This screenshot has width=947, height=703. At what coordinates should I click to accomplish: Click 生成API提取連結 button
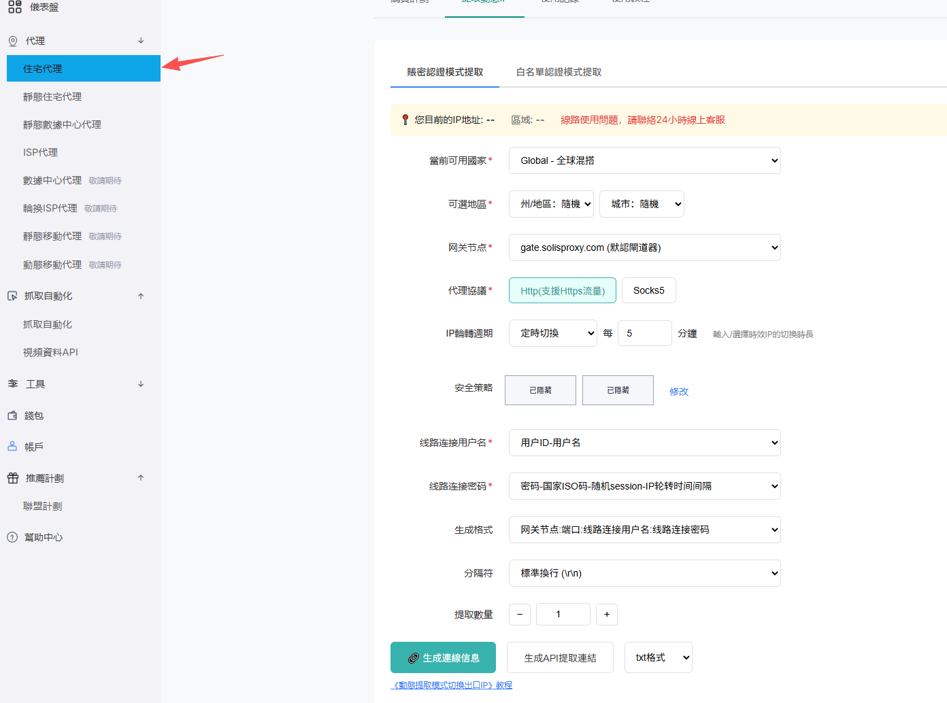560,657
